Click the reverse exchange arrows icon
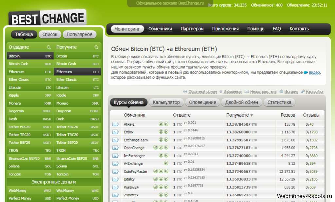335x202 pixels. pyautogui.click(x=185, y=92)
